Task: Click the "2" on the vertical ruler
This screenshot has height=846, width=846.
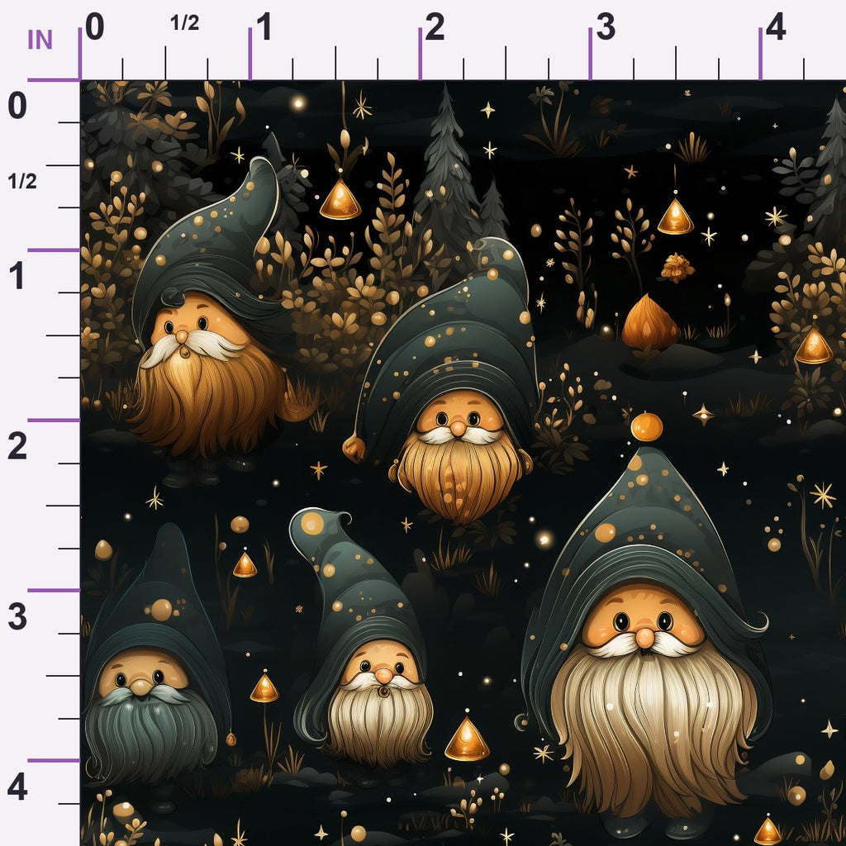Action: (x=17, y=446)
